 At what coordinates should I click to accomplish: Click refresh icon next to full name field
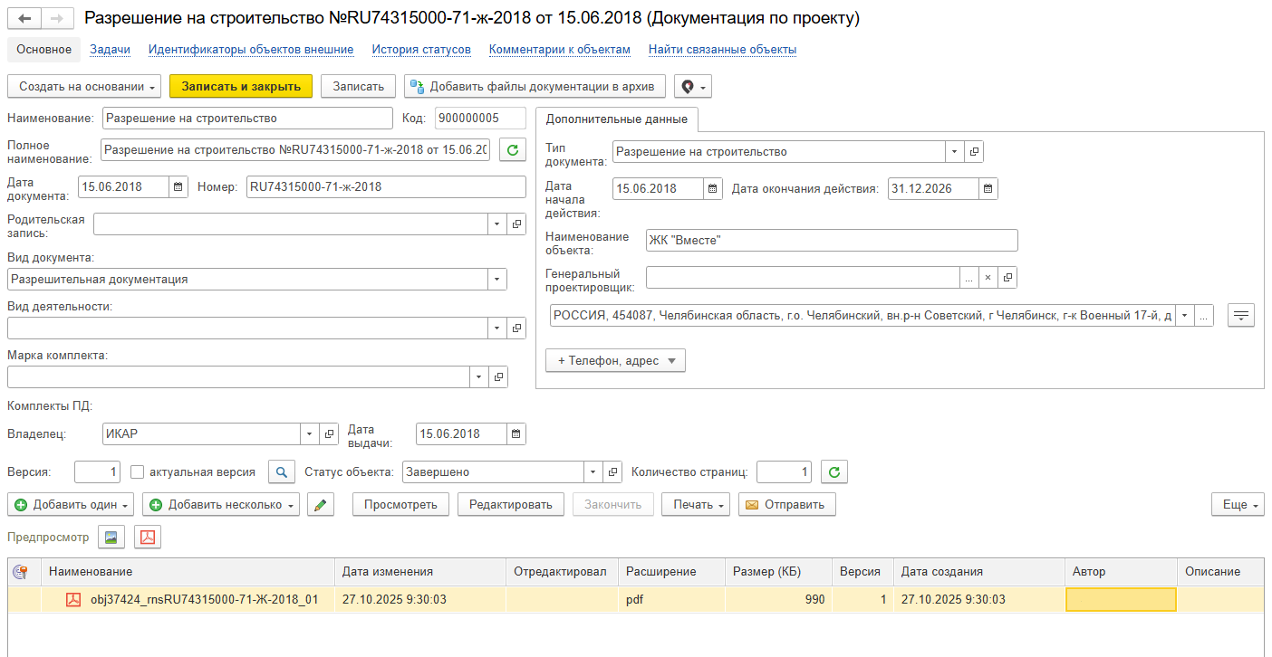513,150
